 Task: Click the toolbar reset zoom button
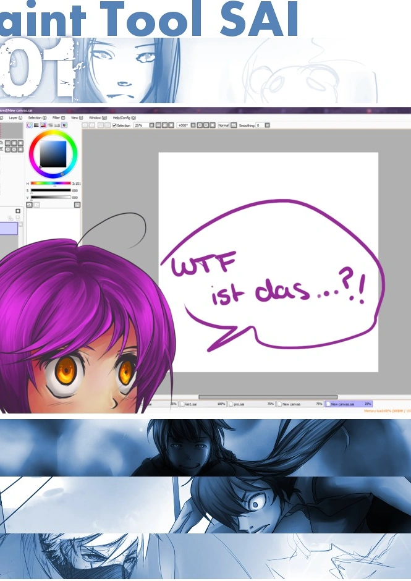pyautogui.click(x=171, y=125)
